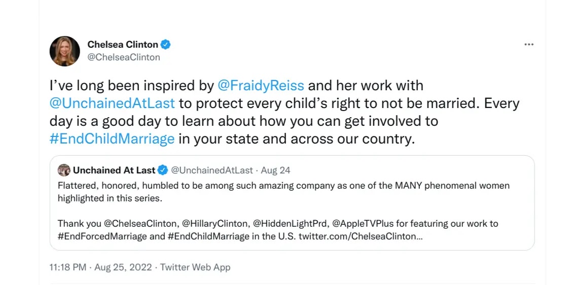Image resolution: width=572 pixels, height=285 pixels.
Task: Click the verified badge beside Unchained At Last
Action: pos(163,170)
